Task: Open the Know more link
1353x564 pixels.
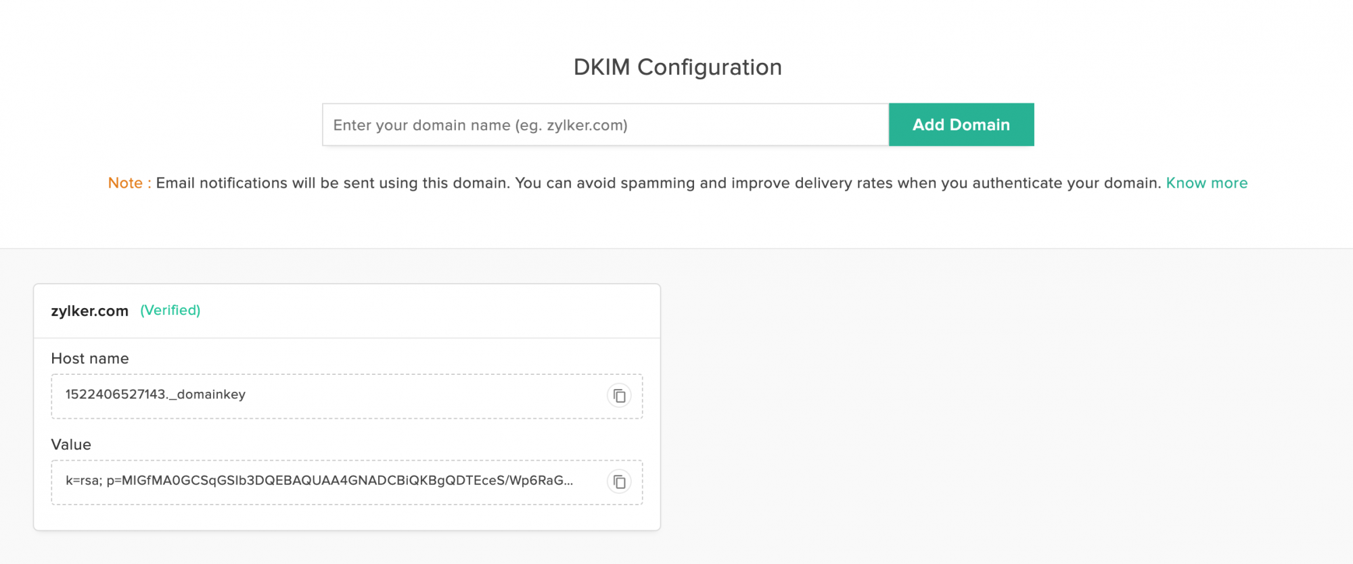Action: click(x=1207, y=183)
